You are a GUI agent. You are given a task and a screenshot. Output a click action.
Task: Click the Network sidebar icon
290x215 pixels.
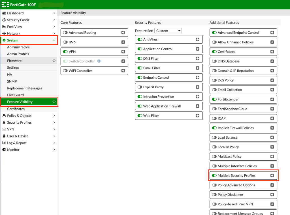click(x=5, y=33)
